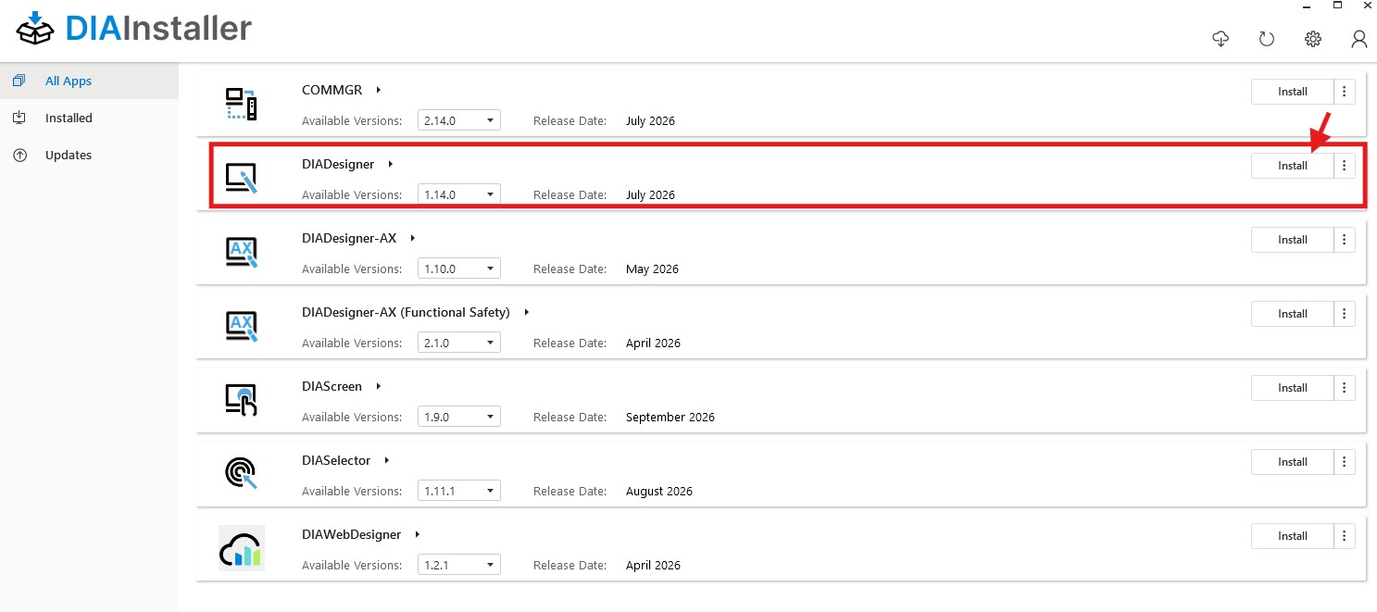Open more options for DIASelector

[x=1345, y=462]
